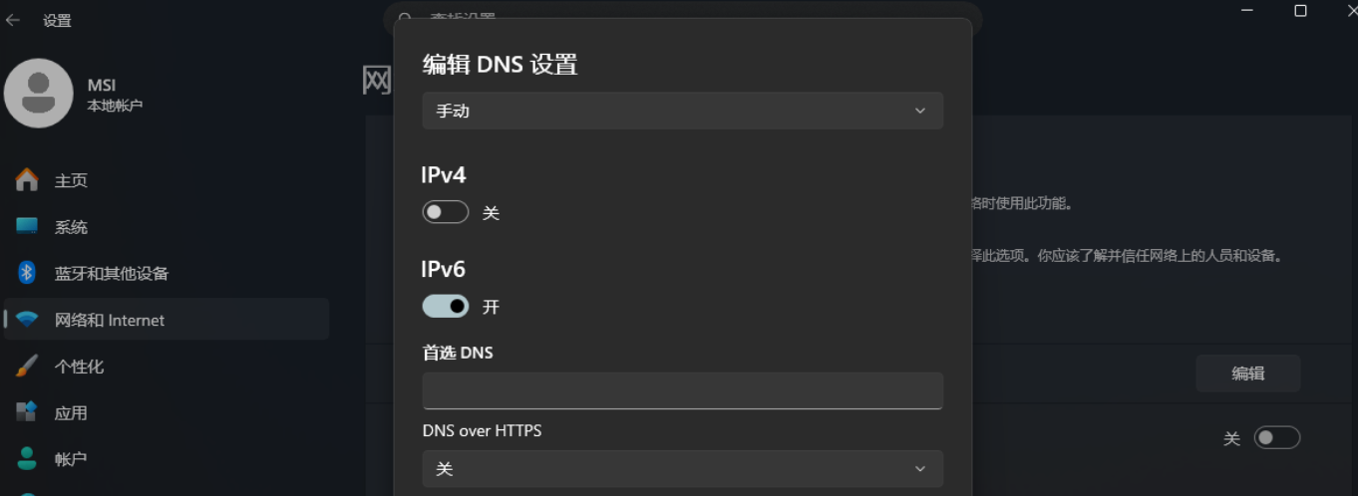Click the back arrow in Settings
The width and height of the screenshot is (1358, 496).
pyautogui.click(x=13, y=20)
